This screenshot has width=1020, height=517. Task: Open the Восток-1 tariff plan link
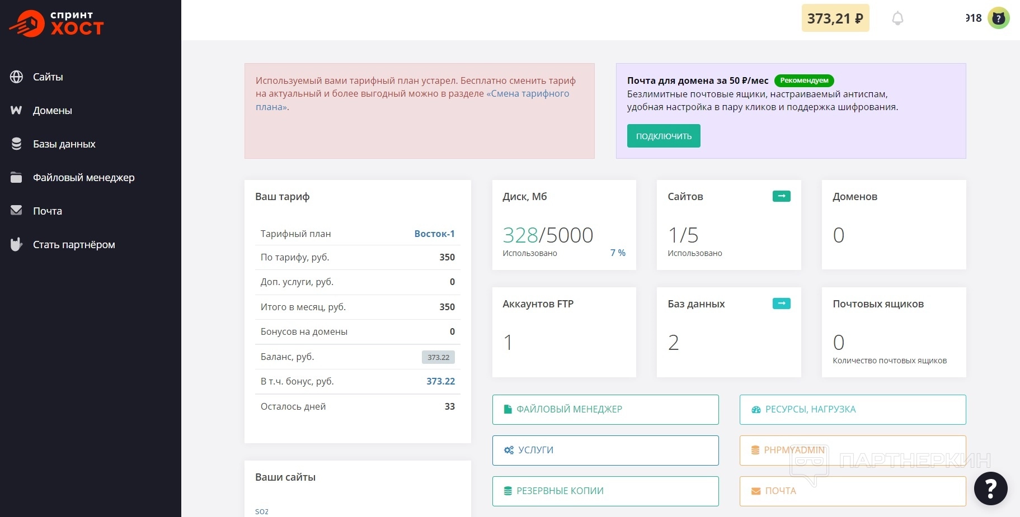434,234
